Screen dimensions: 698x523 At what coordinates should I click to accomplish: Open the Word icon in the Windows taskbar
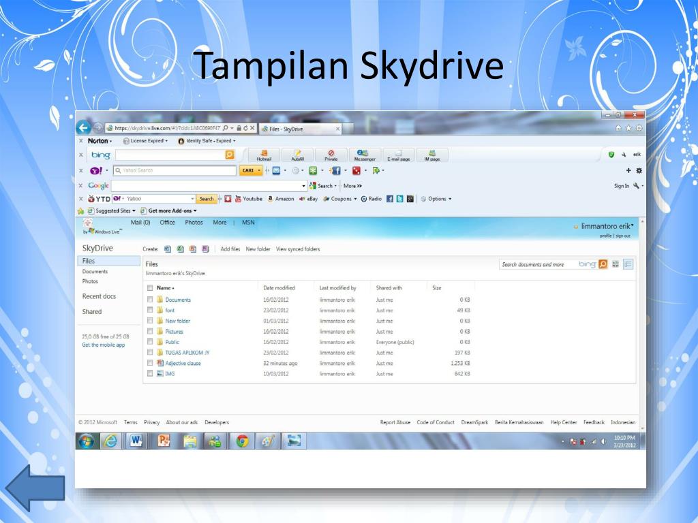click(x=136, y=441)
